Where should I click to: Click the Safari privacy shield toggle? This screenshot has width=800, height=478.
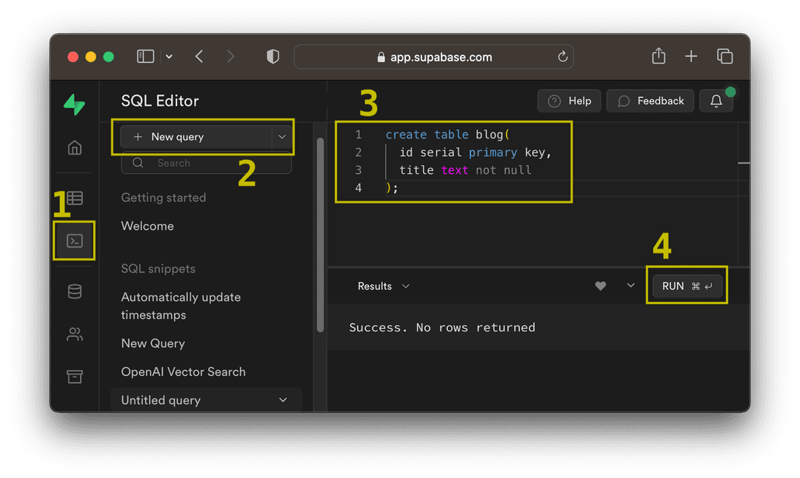[x=273, y=55]
